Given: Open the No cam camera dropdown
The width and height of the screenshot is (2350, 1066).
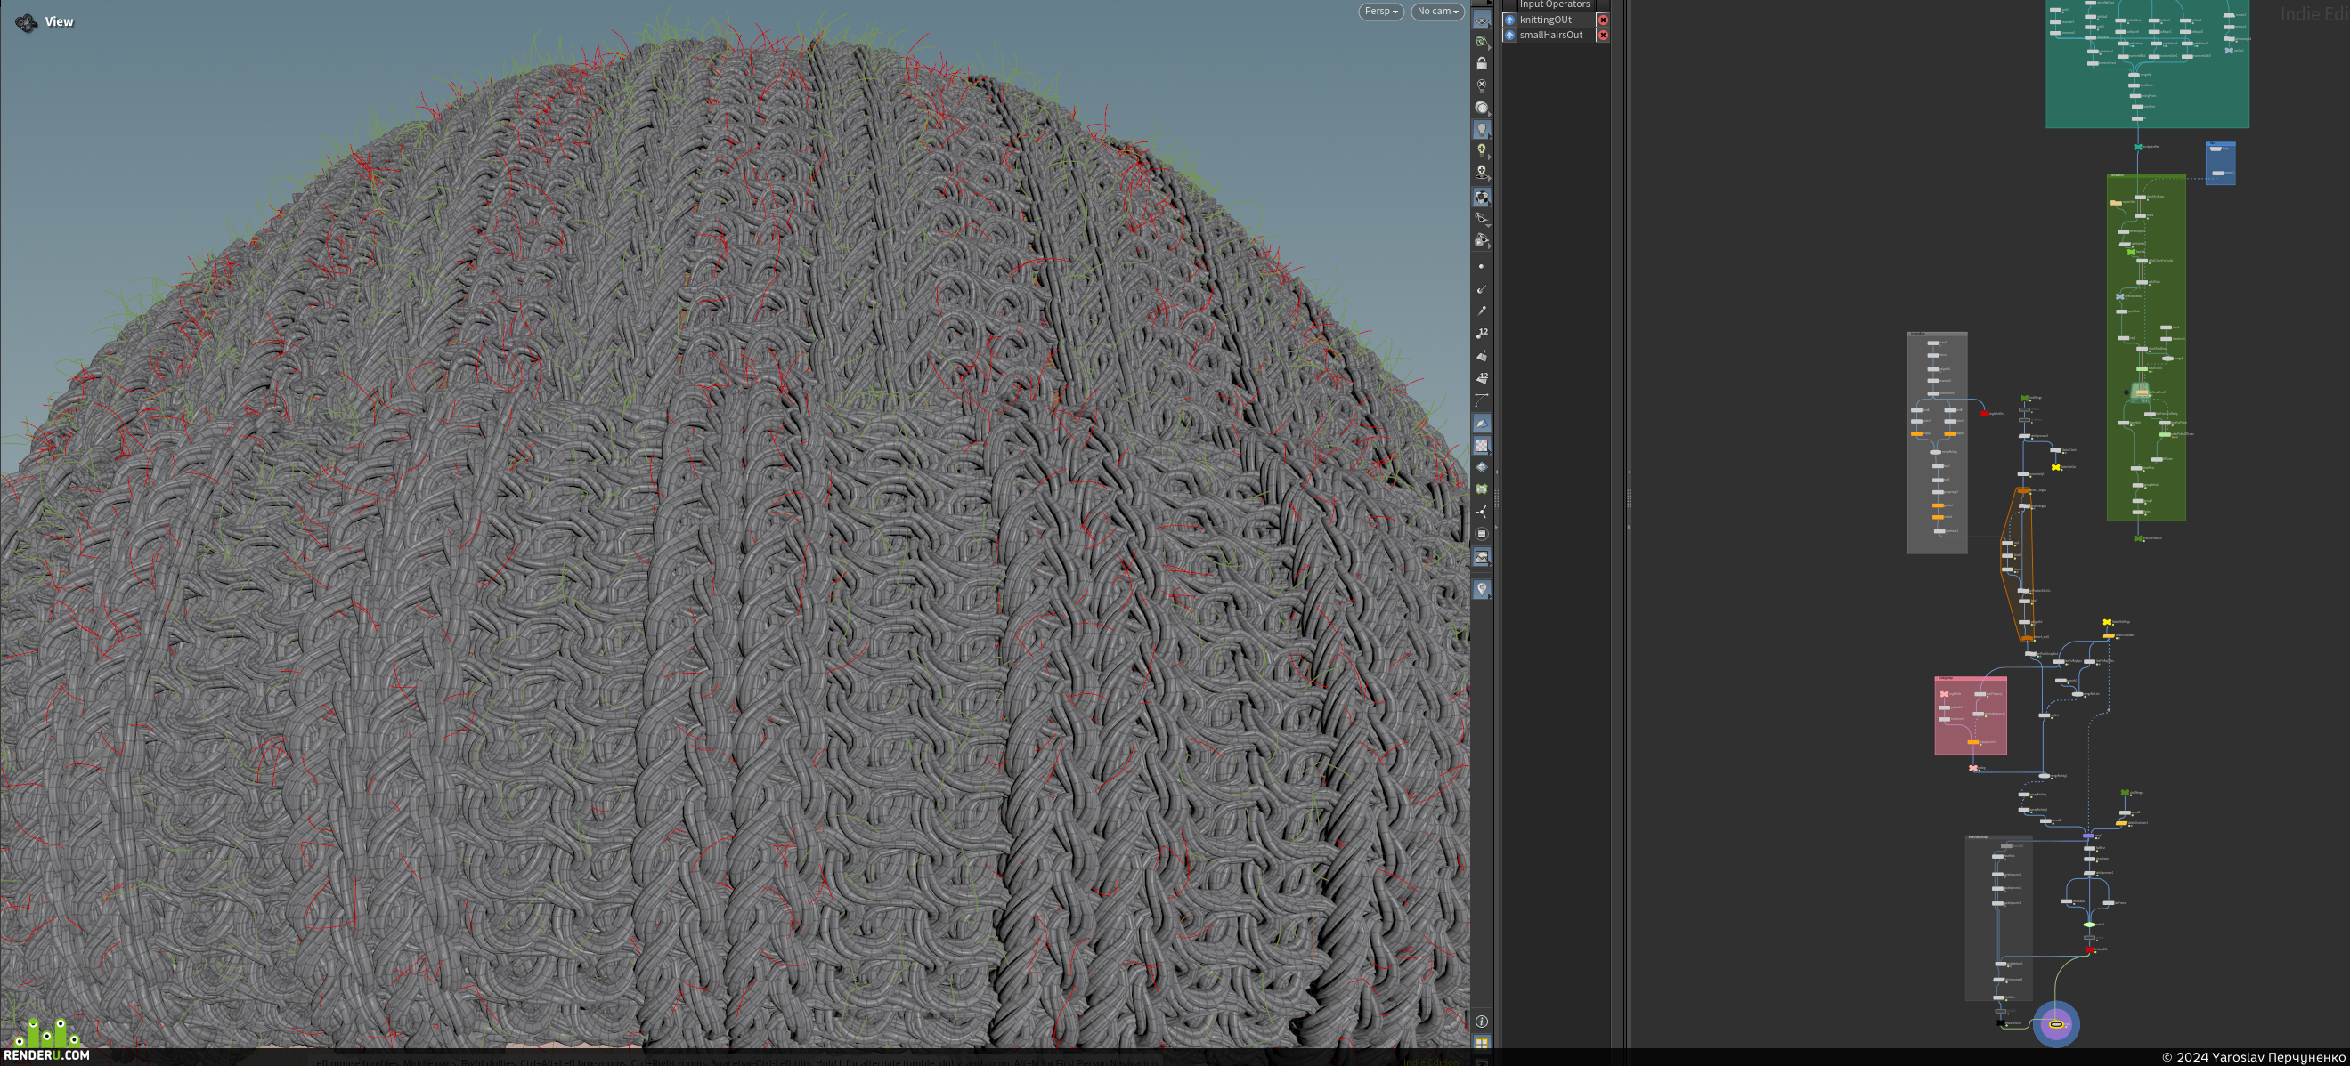Looking at the screenshot, I should 1437,12.
